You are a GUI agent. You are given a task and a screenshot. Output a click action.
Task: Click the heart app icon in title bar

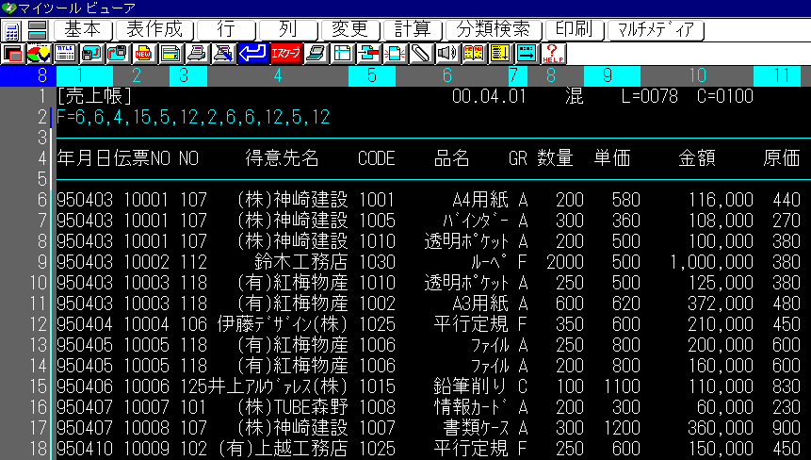[8, 8]
